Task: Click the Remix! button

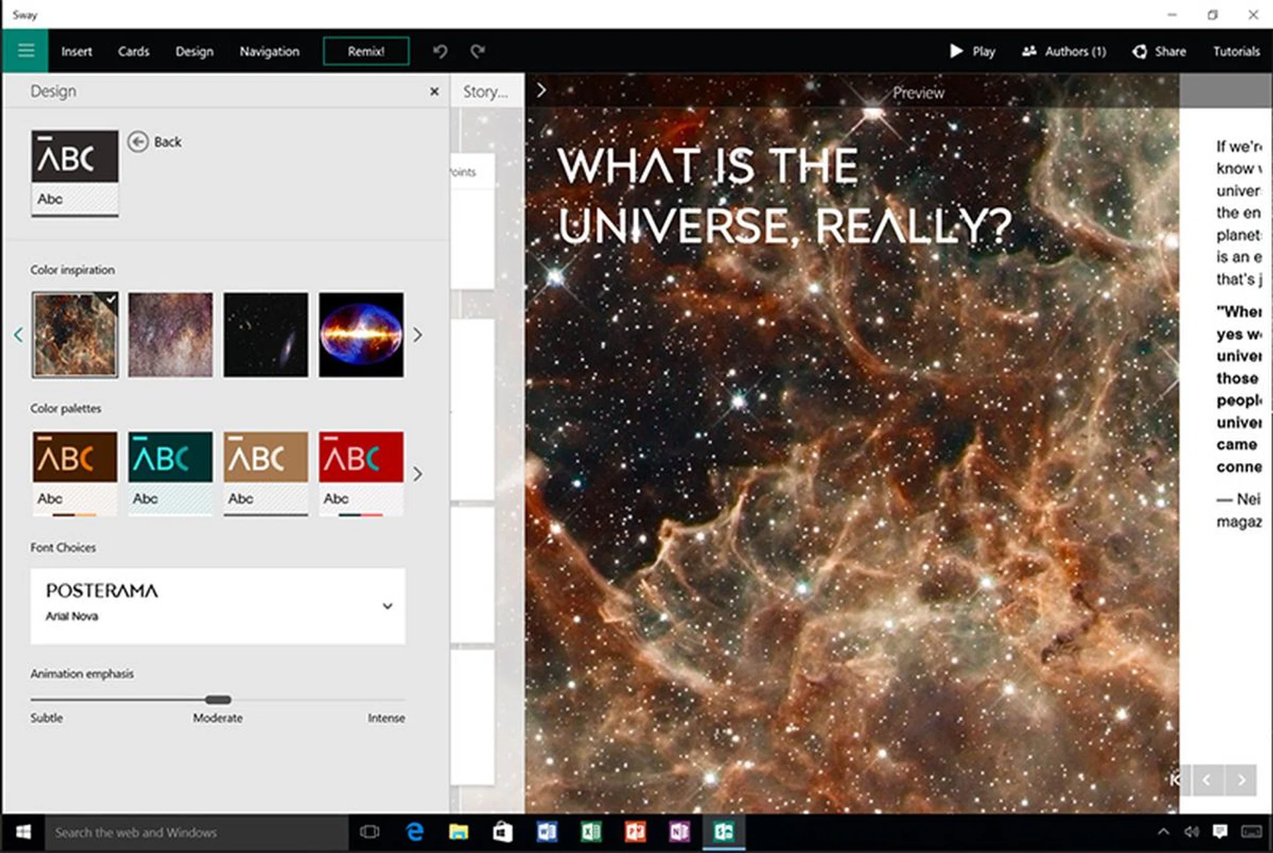Action: tap(365, 51)
